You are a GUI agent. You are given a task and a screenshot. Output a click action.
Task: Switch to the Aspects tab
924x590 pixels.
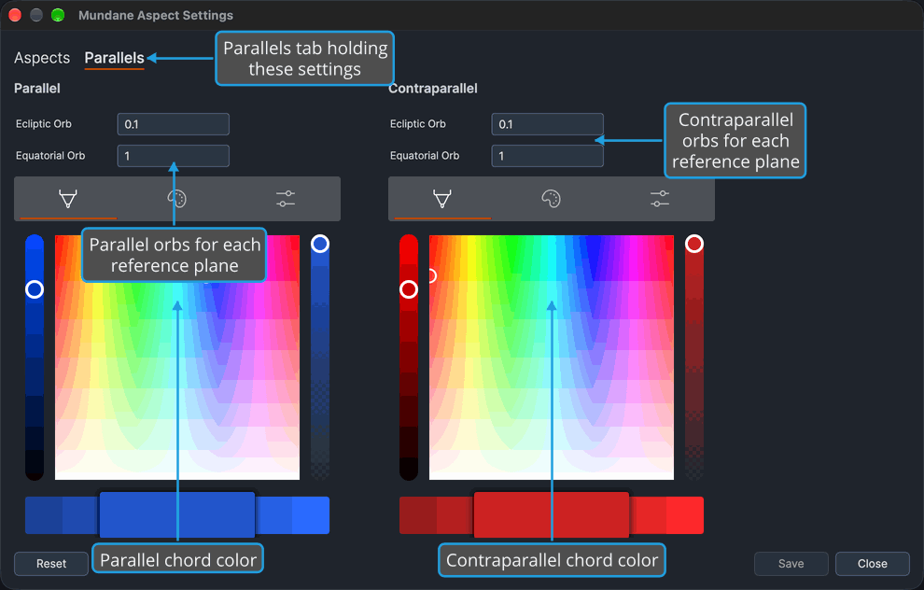click(x=42, y=58)
